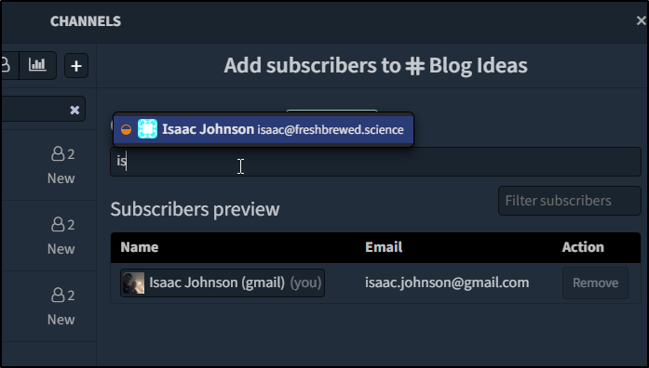The image size is (649, 368).
Task: Remove Isaac Johnson (gmail) from subscribers
Action: click(595, 283)
